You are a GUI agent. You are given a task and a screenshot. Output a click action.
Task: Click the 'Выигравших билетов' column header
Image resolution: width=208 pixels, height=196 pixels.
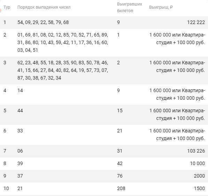click(x=130, y=7)
